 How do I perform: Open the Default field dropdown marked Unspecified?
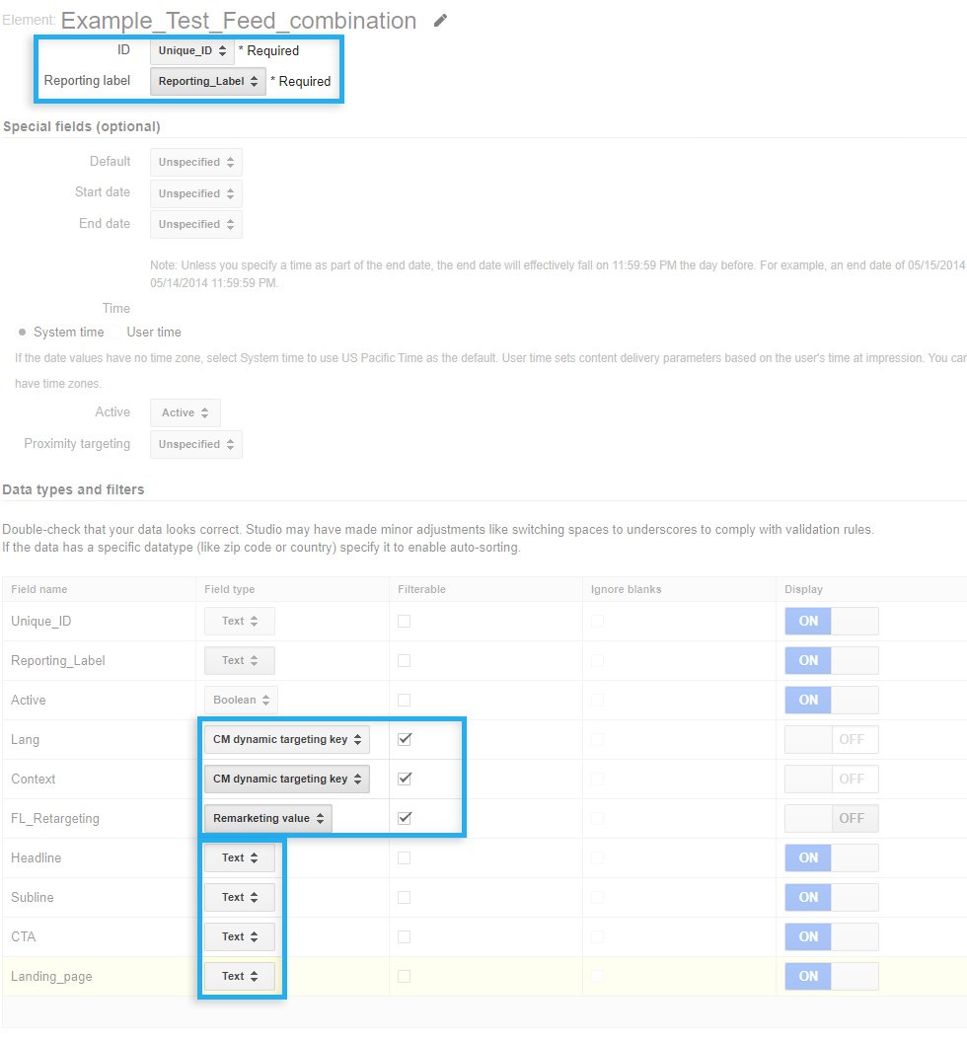(194, 162)
